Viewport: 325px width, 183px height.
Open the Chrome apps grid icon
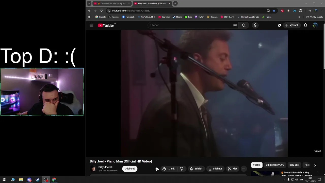[89, 17]
